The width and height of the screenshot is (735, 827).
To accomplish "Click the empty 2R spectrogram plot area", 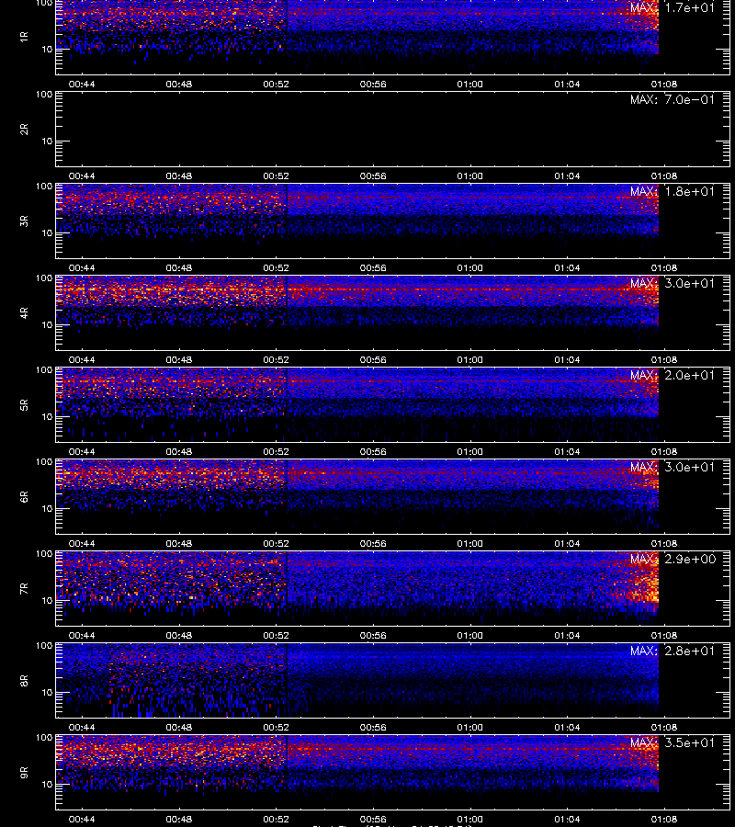I will (392, 130).
